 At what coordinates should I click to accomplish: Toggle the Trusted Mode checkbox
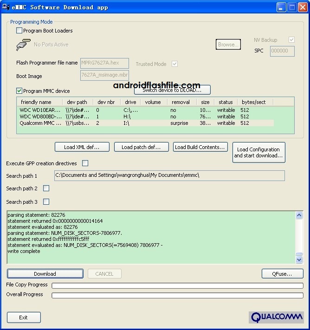pos(174,64)
